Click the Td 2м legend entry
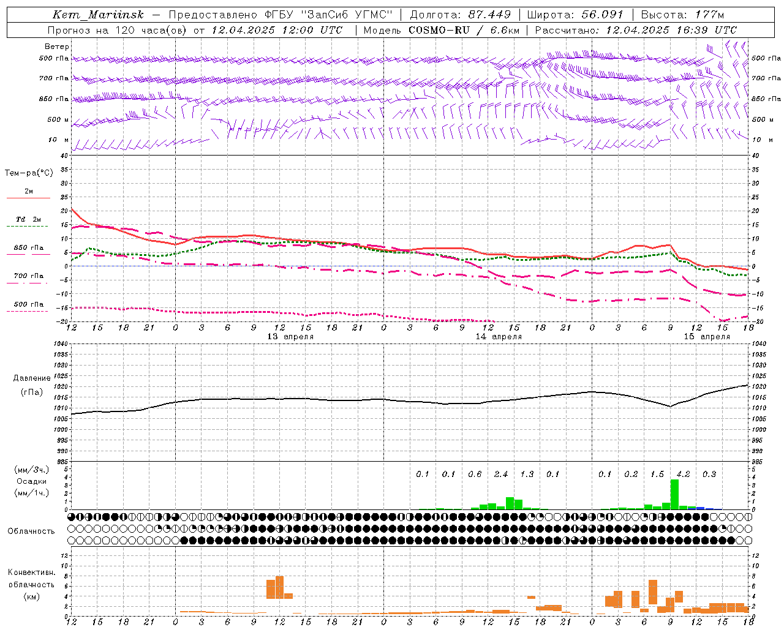 pyautogui.click(x=29, y=219)
